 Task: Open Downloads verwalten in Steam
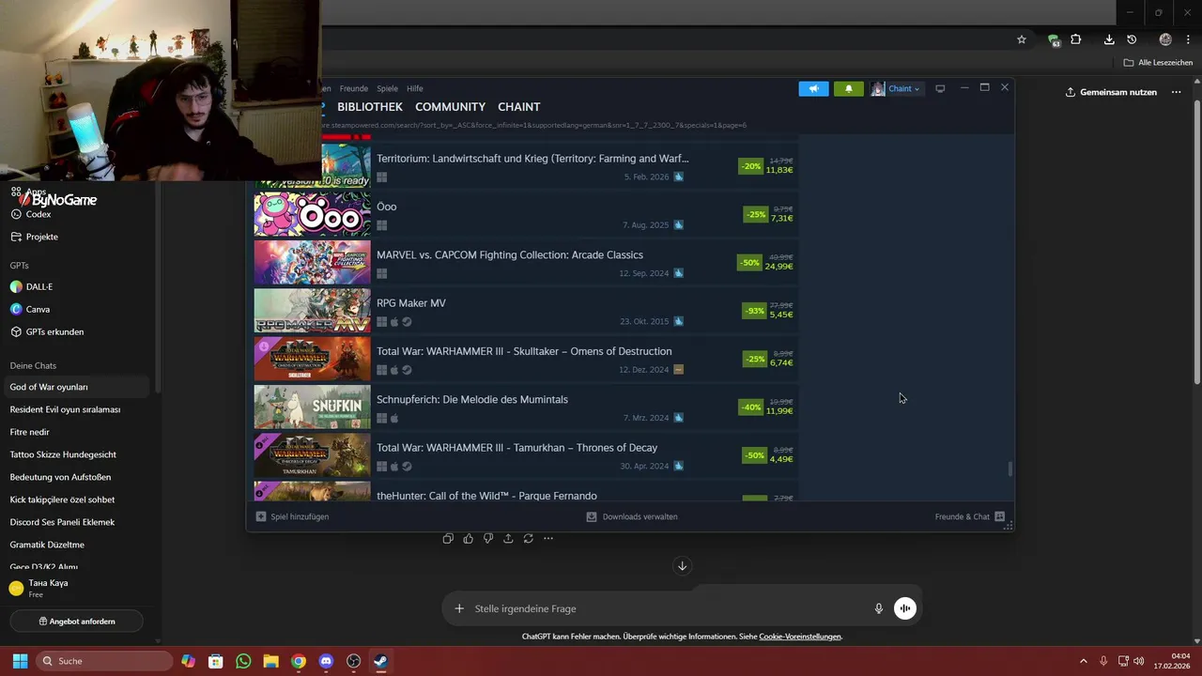click(x=632, y=516)
